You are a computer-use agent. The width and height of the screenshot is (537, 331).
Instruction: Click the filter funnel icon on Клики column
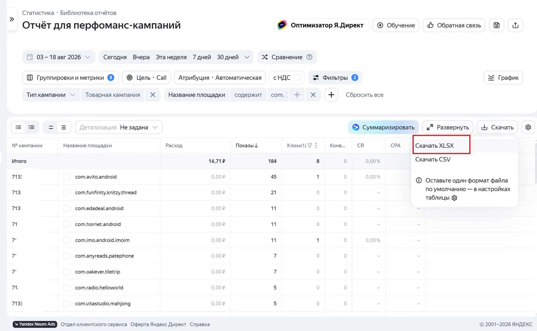[x=310, y=145]
